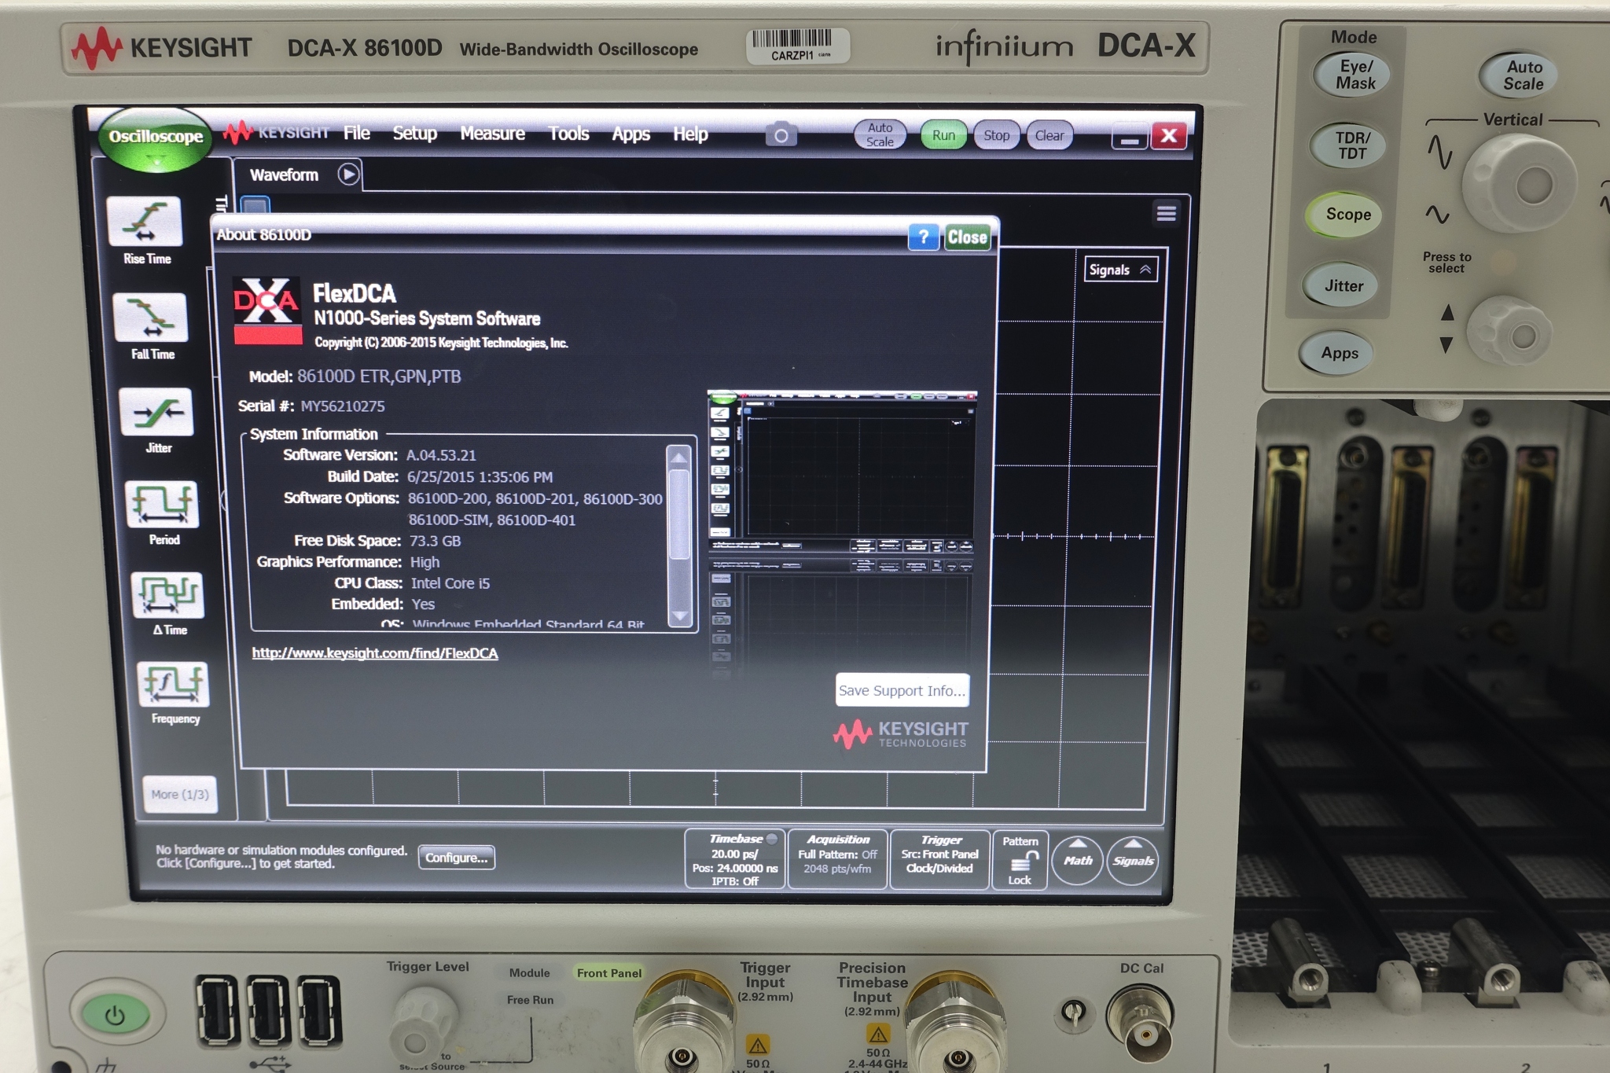Screen dimensions: 1610x1073
Task: Click the build date 6/25/2015 1:35:06 PM value
Action: pos(480,477)
